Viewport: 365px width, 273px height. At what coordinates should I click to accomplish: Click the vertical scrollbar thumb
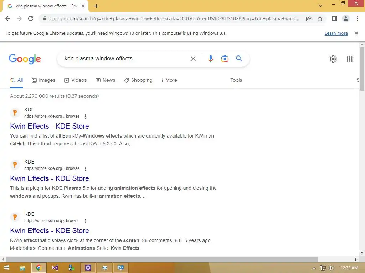[362, 69]
